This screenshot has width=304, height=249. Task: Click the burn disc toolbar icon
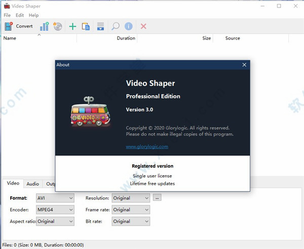tap(58, 26)
